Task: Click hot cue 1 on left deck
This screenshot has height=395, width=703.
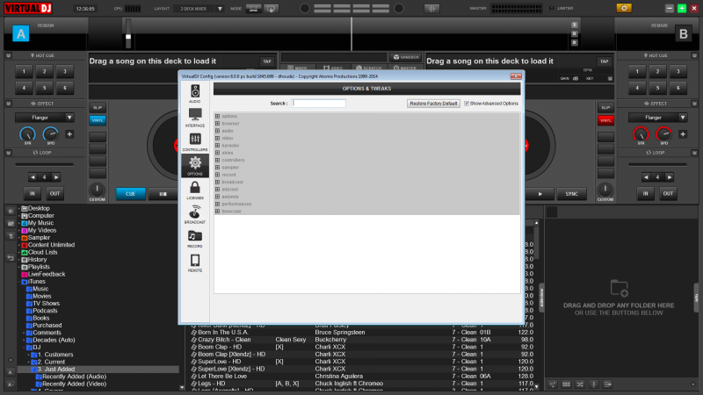Action: 24,71
